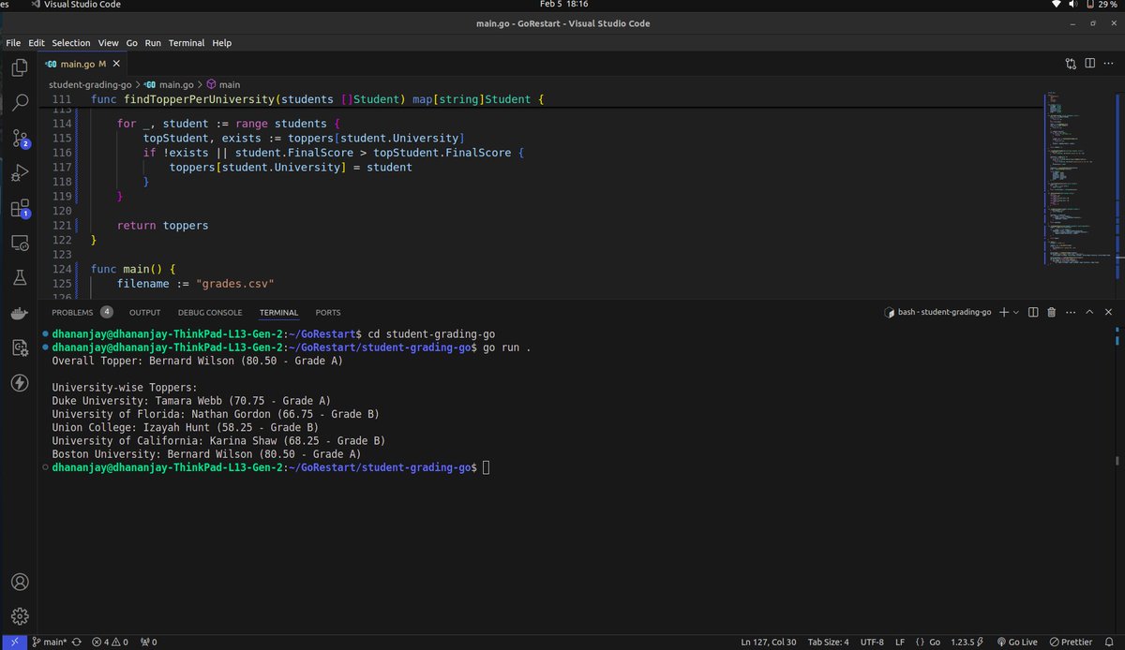Switch to the DEBUG CONSOLE tab
This screenshot has width=1125, height=650.
pyautogui.click(x=210, y=312)
